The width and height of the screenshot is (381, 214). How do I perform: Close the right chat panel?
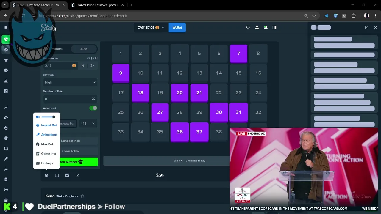pos(375,27)
